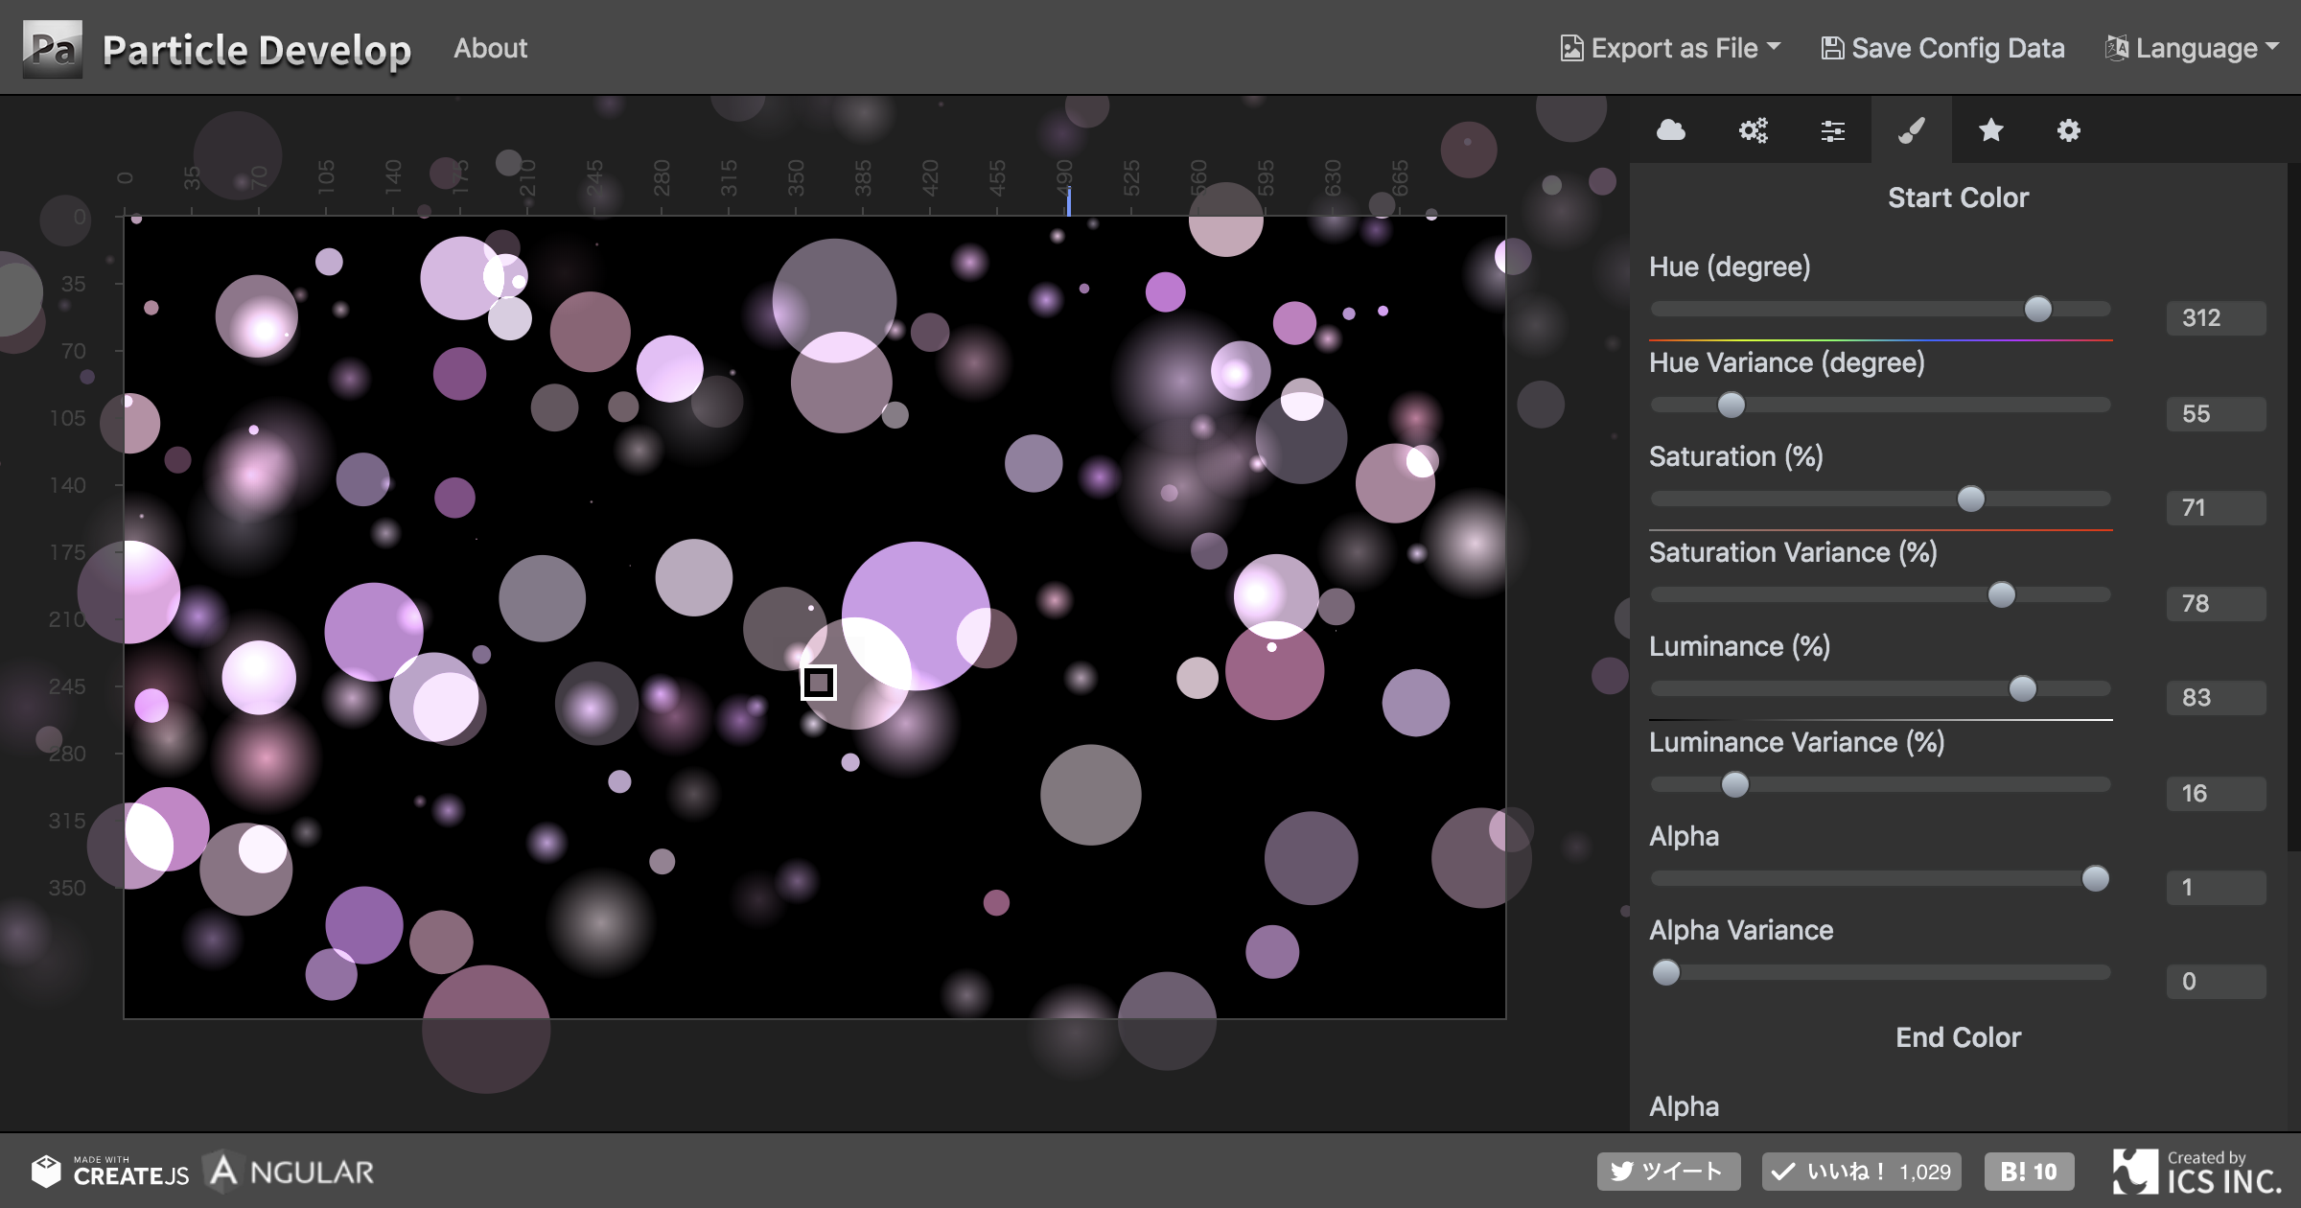Click the Hue Variance value field
The image size is (2301, 1208).
2216,414
